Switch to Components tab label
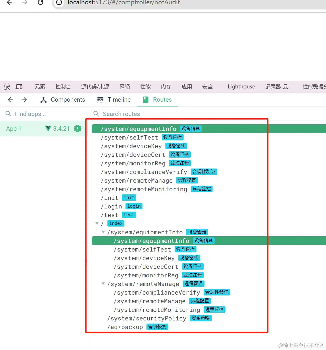 click(x=68, y=100)
